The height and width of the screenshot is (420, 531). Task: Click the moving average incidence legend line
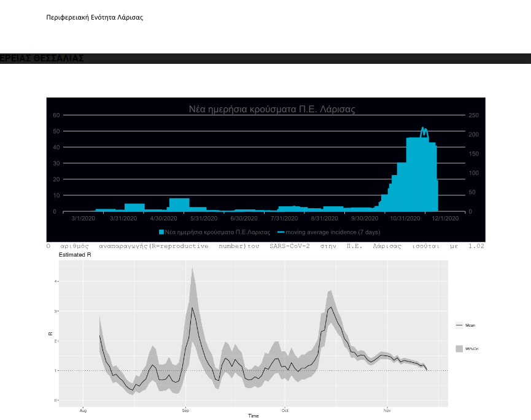[x=281, y=232]
